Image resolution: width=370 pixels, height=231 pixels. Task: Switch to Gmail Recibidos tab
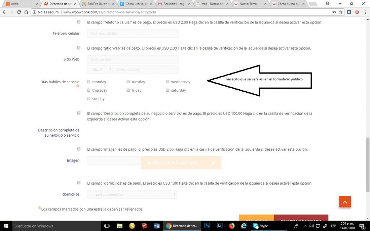pyautogui.click(x=174, y=4)
